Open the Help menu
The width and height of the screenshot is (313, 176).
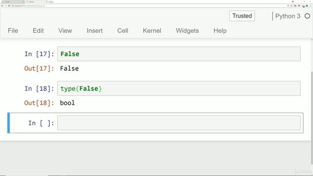[x=220, y=31]
